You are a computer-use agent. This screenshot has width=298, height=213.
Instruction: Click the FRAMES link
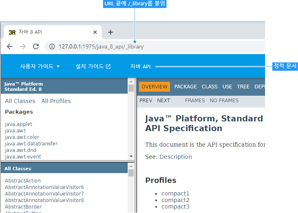click(x=195, y=101)
